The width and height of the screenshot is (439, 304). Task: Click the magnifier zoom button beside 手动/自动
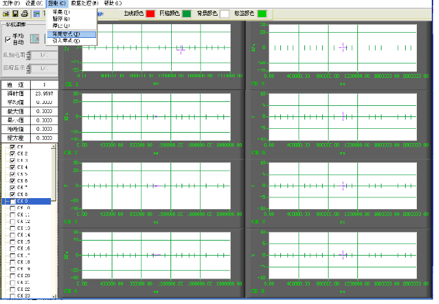pyautogui.click(x=35, y=39)
